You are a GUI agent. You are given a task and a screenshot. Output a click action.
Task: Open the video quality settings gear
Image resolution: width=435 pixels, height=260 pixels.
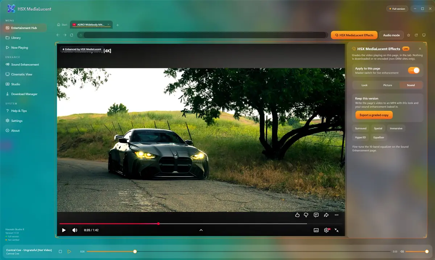pyautogui.click(x=327, y=230)
